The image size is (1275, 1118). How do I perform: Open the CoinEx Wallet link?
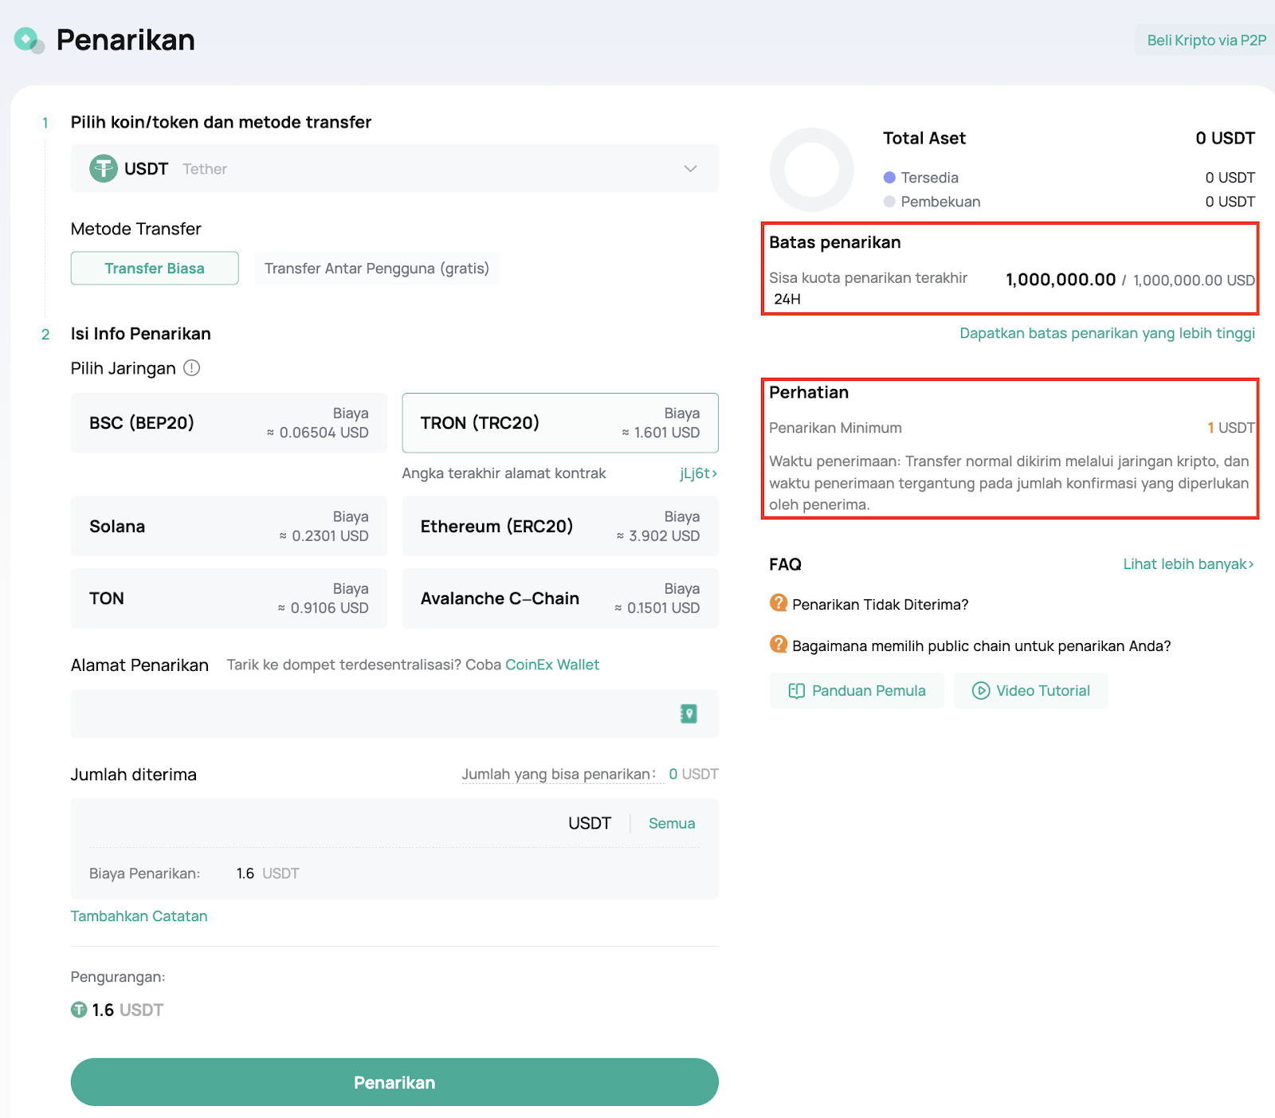[552, 665]
